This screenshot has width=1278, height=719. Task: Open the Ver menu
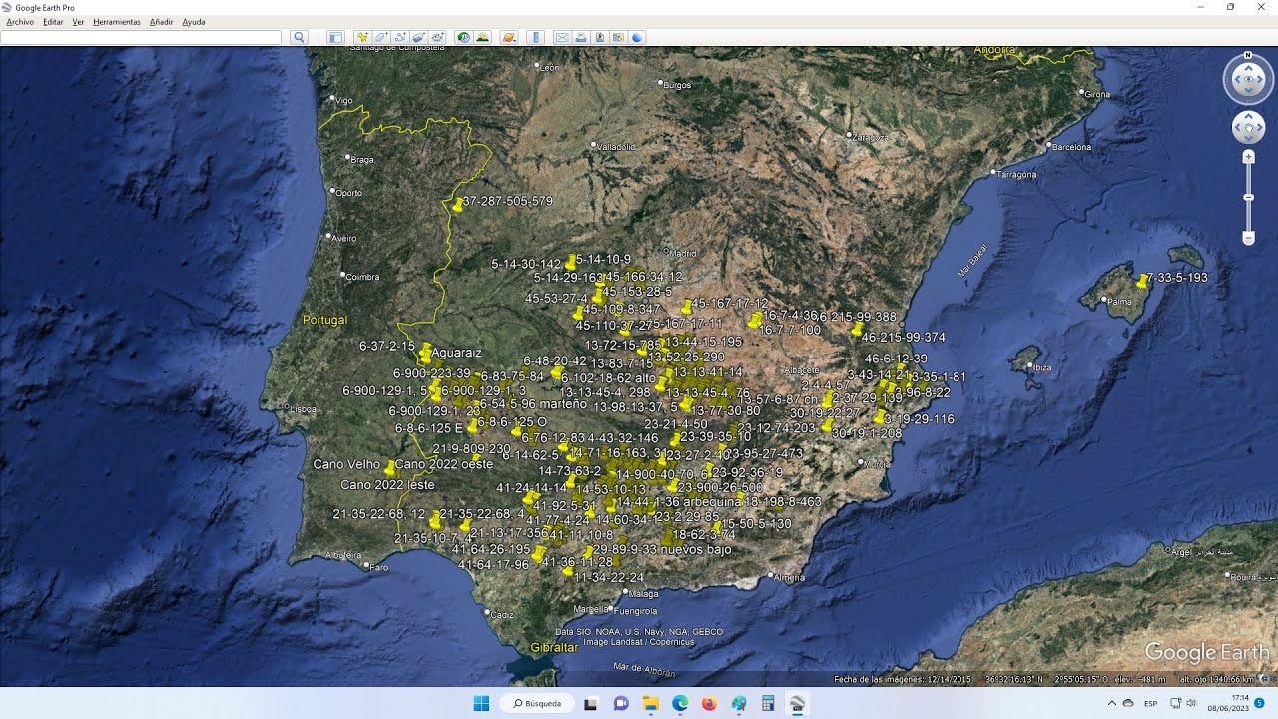pos(78,21)
